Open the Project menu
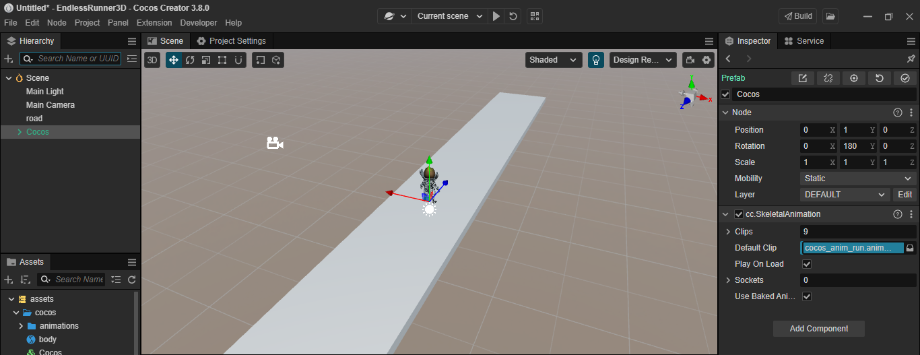This screenshot has width=920, height=355. click(88, 23)
